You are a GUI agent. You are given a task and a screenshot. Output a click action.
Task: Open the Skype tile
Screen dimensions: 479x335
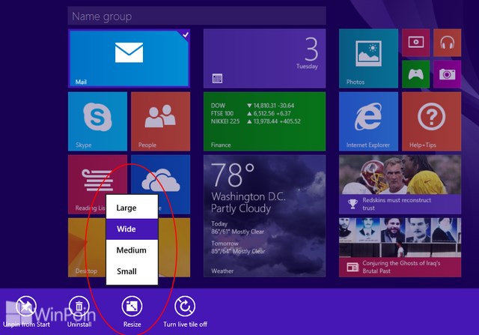click(x=97, y=121)
